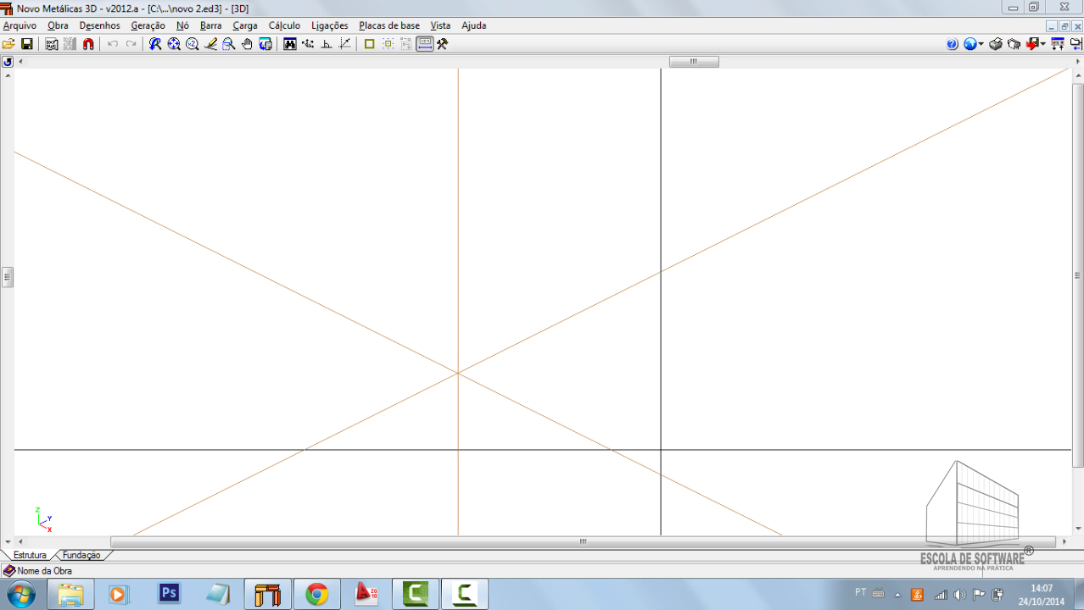Click the Nome da Obra label
Image resolution: width=1084 pixels, height=610 pixels.
click(x=44, y=571)
